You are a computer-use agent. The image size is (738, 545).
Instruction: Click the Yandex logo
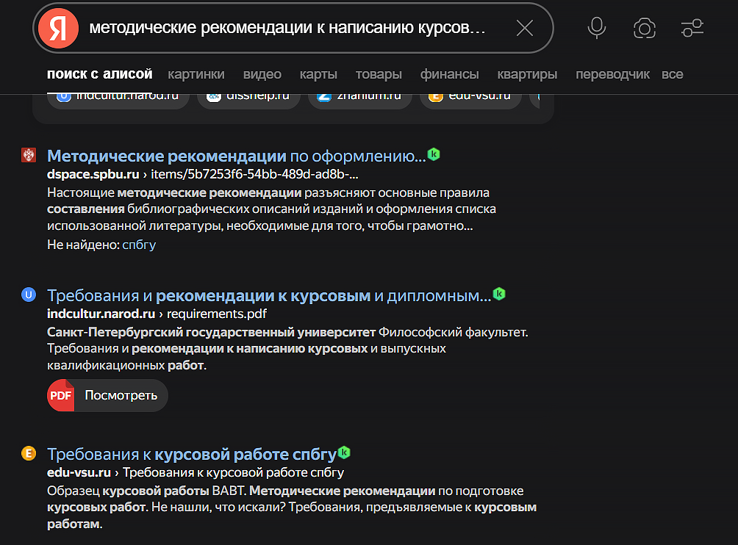point(57,28)
